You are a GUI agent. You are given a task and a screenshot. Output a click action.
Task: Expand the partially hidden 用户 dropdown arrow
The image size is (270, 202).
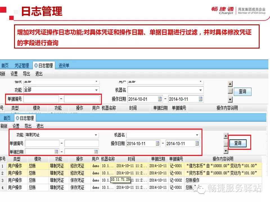[x=201, y=82]
